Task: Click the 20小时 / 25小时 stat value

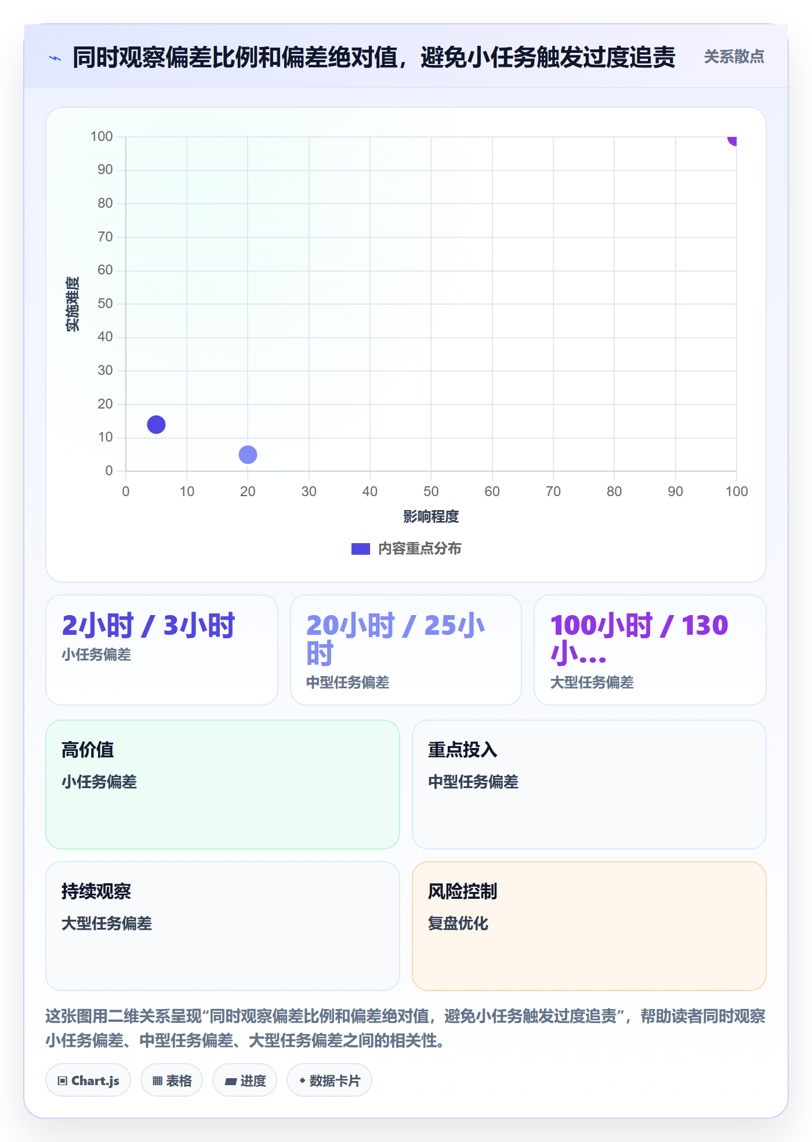Action: pos(396,639)
